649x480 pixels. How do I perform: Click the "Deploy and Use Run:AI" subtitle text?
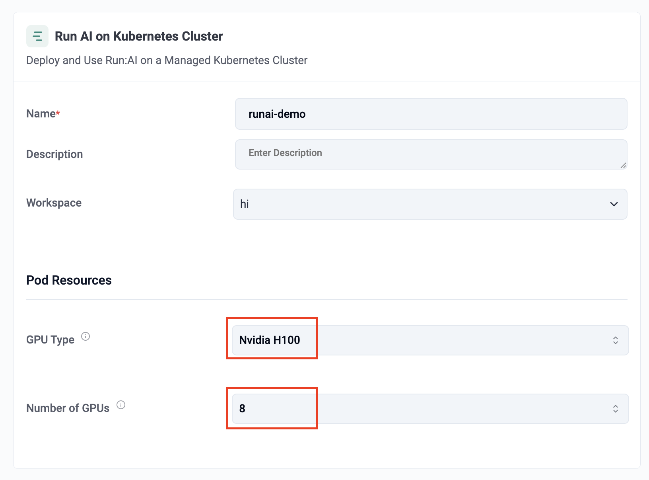167,60
